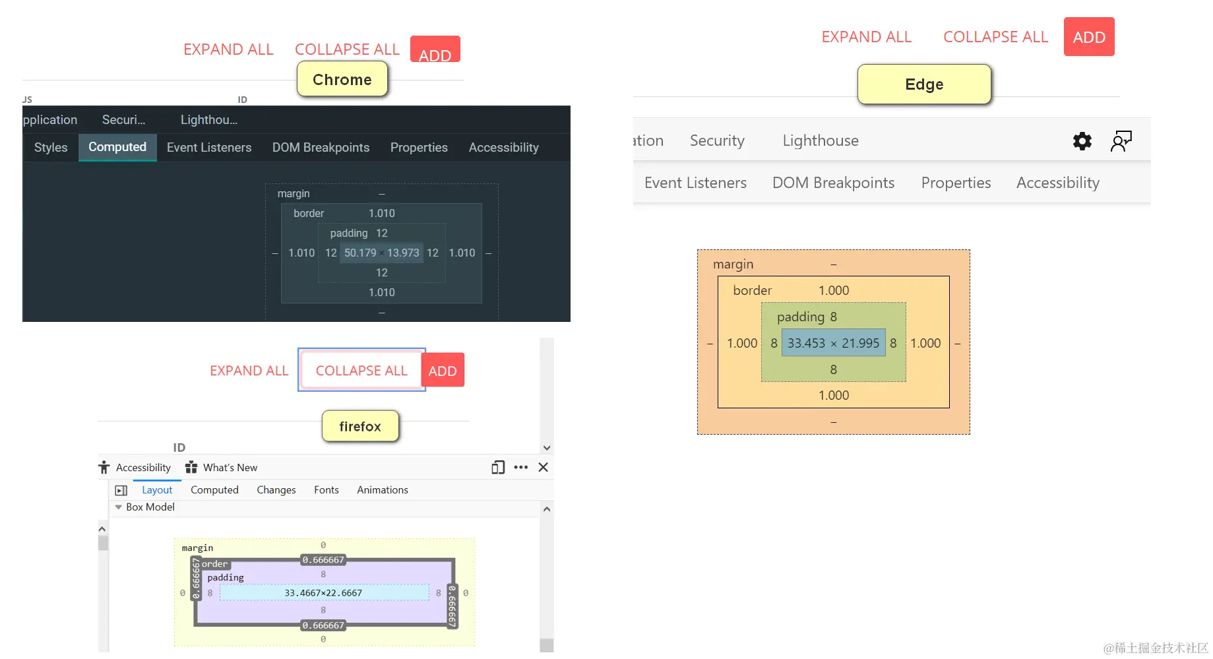Open DOM Breakpoints tab in Chrome DevTools
1213x659 pixels.
pos(321,147)
